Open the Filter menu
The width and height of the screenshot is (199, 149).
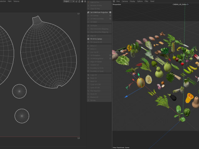coord(146,1)
